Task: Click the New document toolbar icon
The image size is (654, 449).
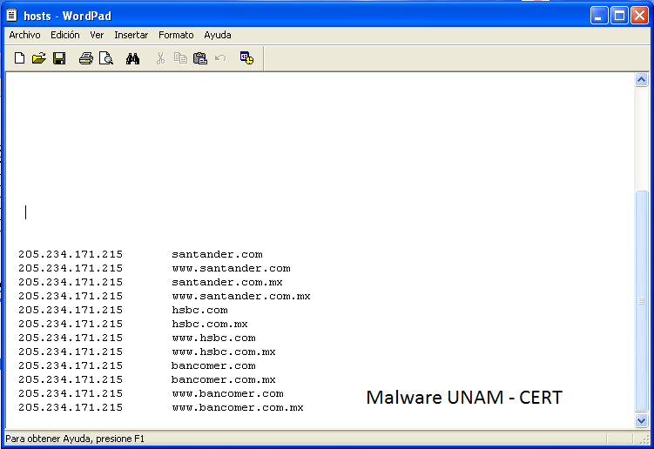Action: 19,58
